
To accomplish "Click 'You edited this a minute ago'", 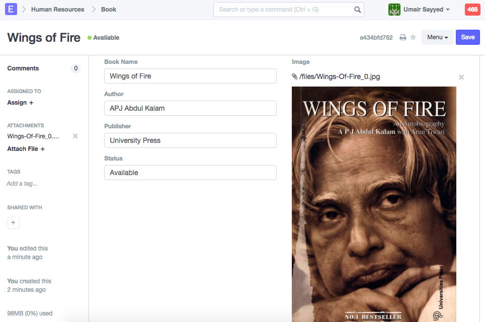I will pos(28,253).
